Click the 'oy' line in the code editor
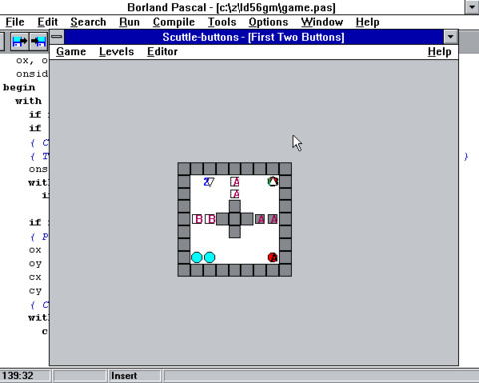This screenshot has height=383, width=479. point(35,264)
